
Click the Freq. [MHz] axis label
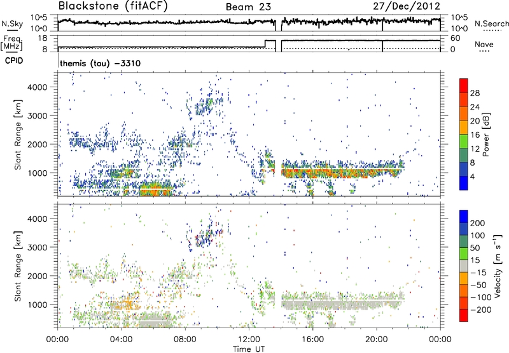(x=12, y=43)
